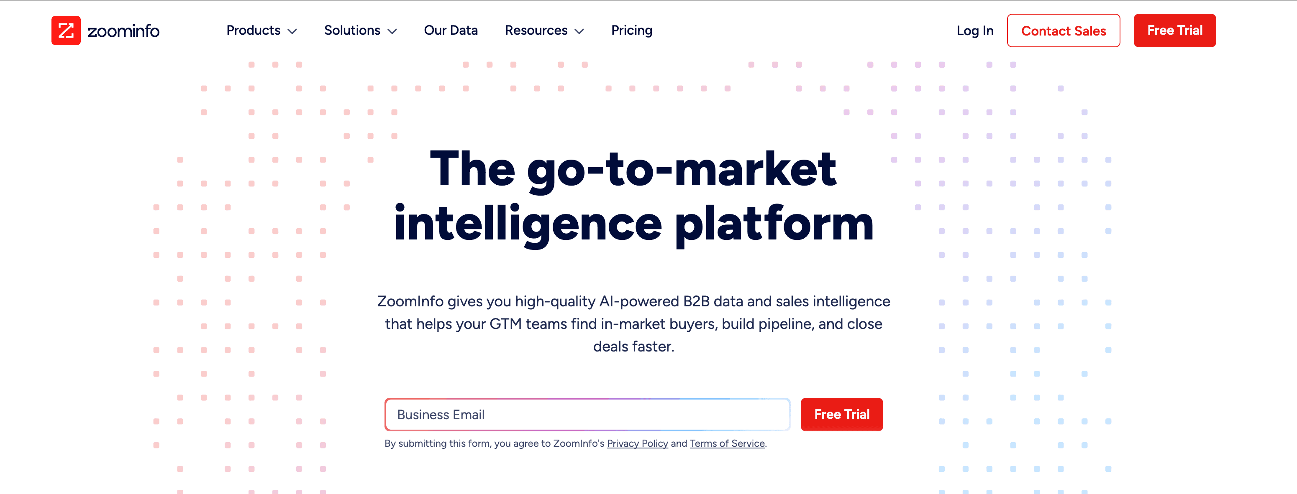Open the Terms of Service link
This screenshot has height=494, width=1297.
727,444
